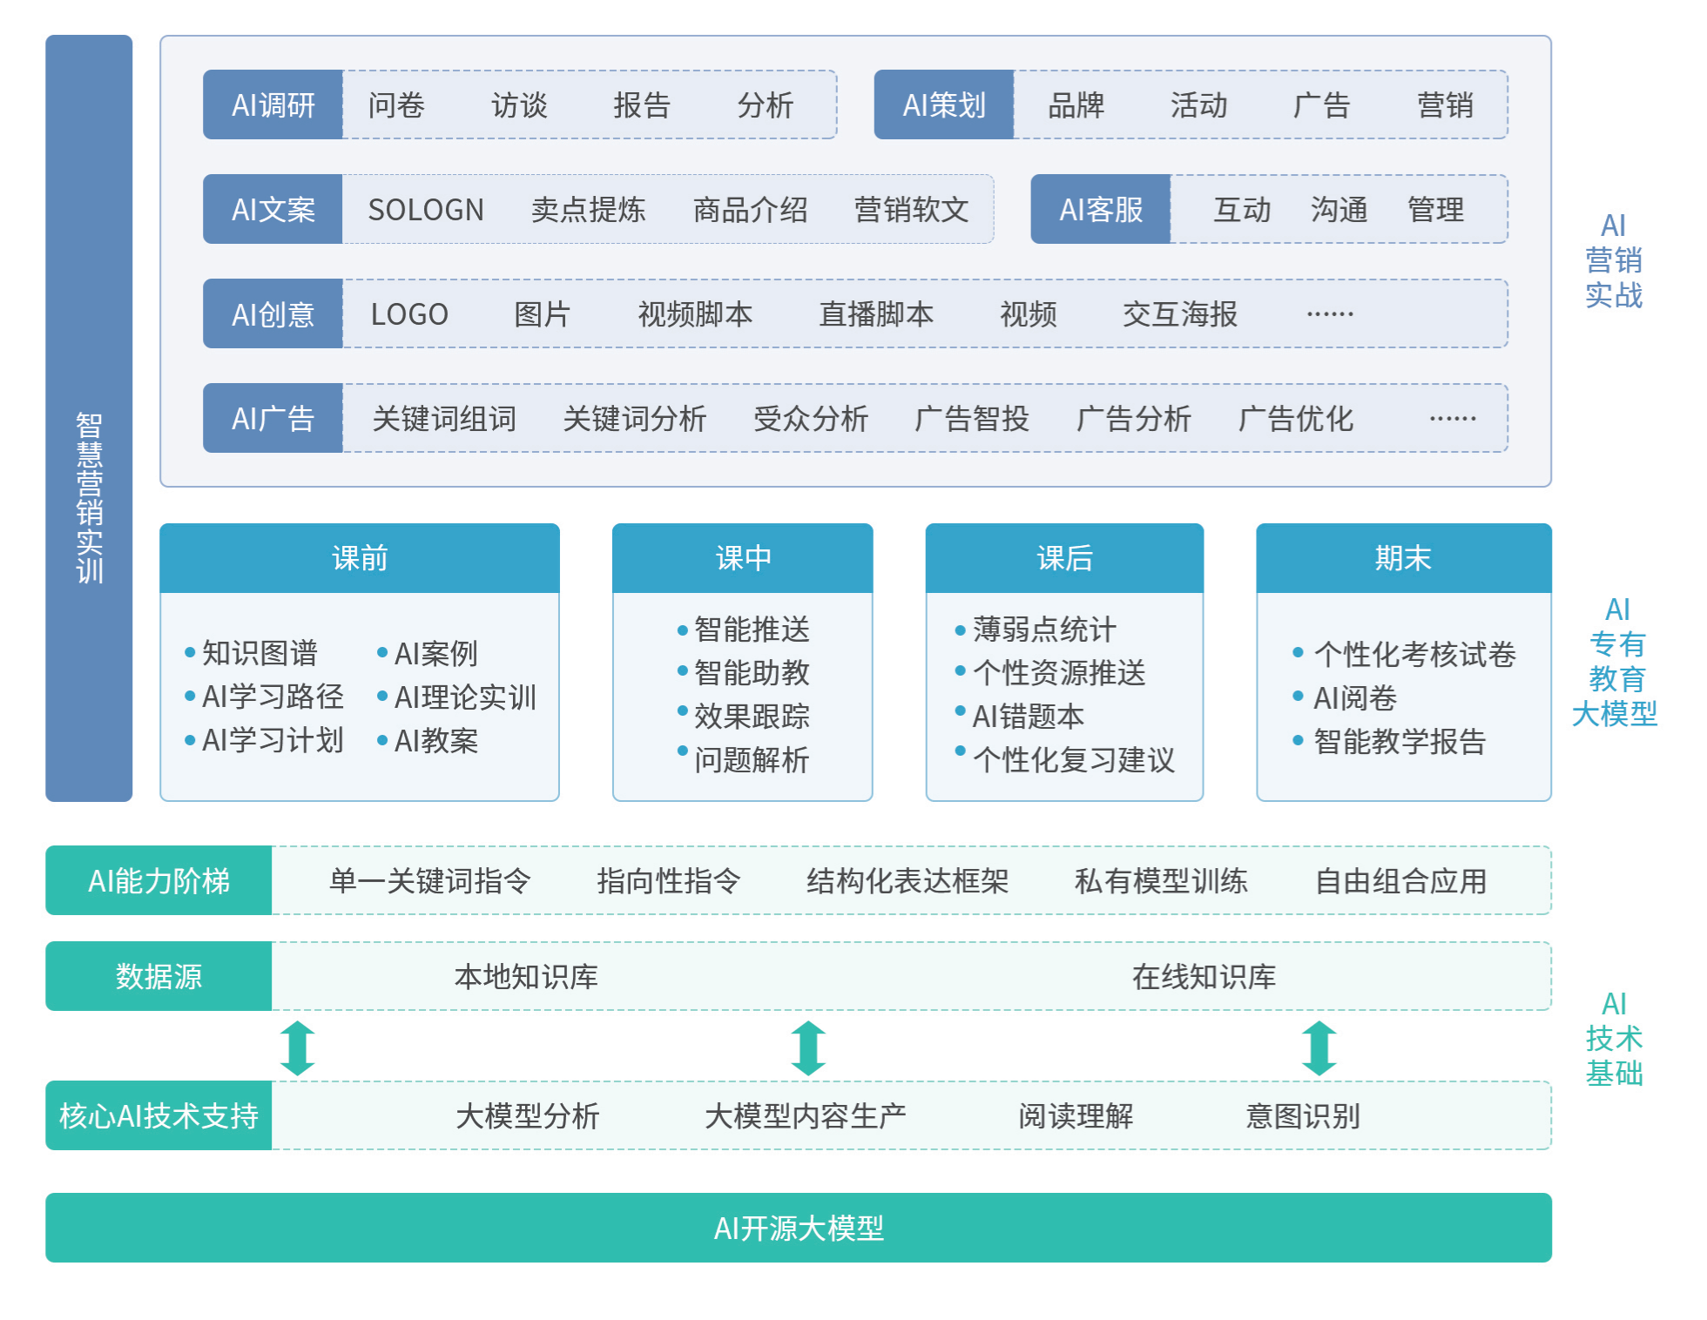Select the 期末 header panel
Viewport: 1707px width, 1320px height.
click(x=1403, y=558)
